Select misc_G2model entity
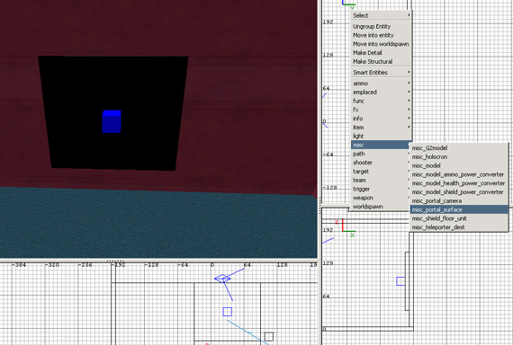 click(x=459, y=148)
